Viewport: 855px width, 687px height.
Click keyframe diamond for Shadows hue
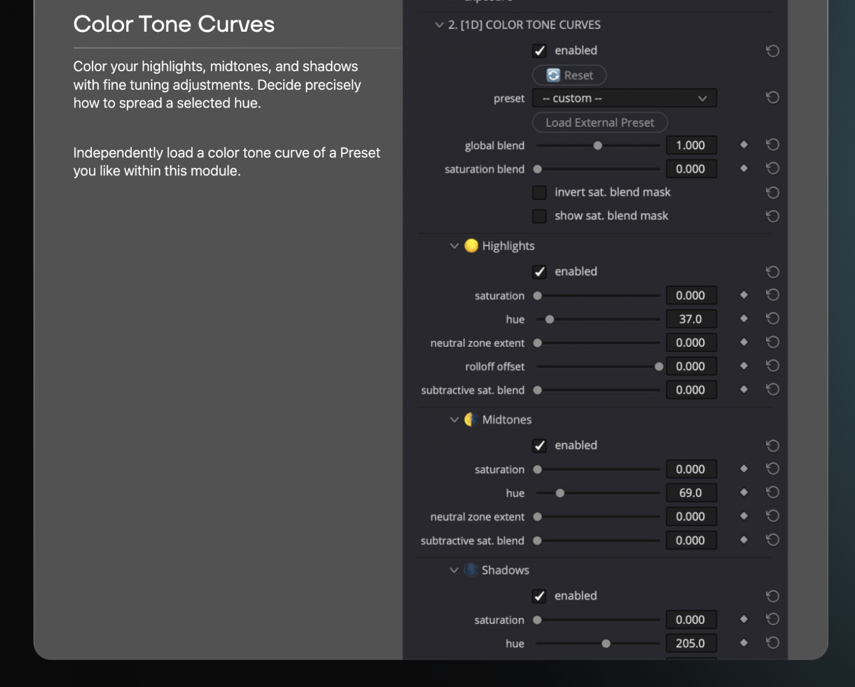pos(744,643)
